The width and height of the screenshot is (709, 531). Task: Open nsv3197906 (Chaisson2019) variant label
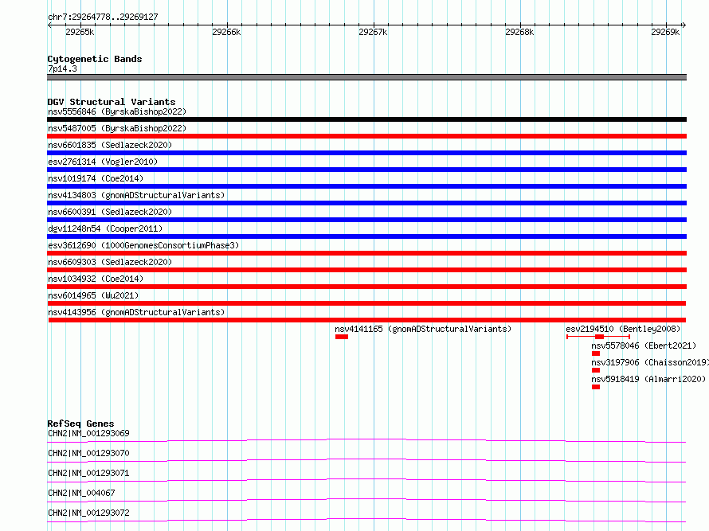(650, 362)
